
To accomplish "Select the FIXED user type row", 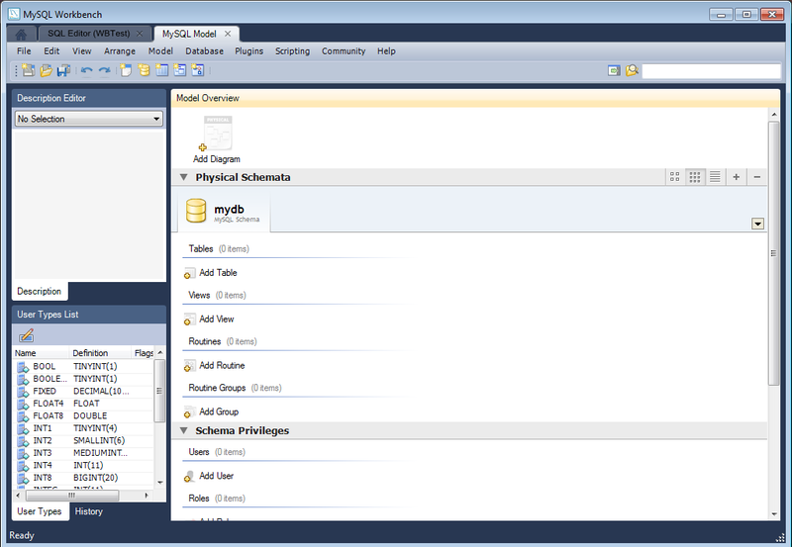I will (x=84, y=392).
